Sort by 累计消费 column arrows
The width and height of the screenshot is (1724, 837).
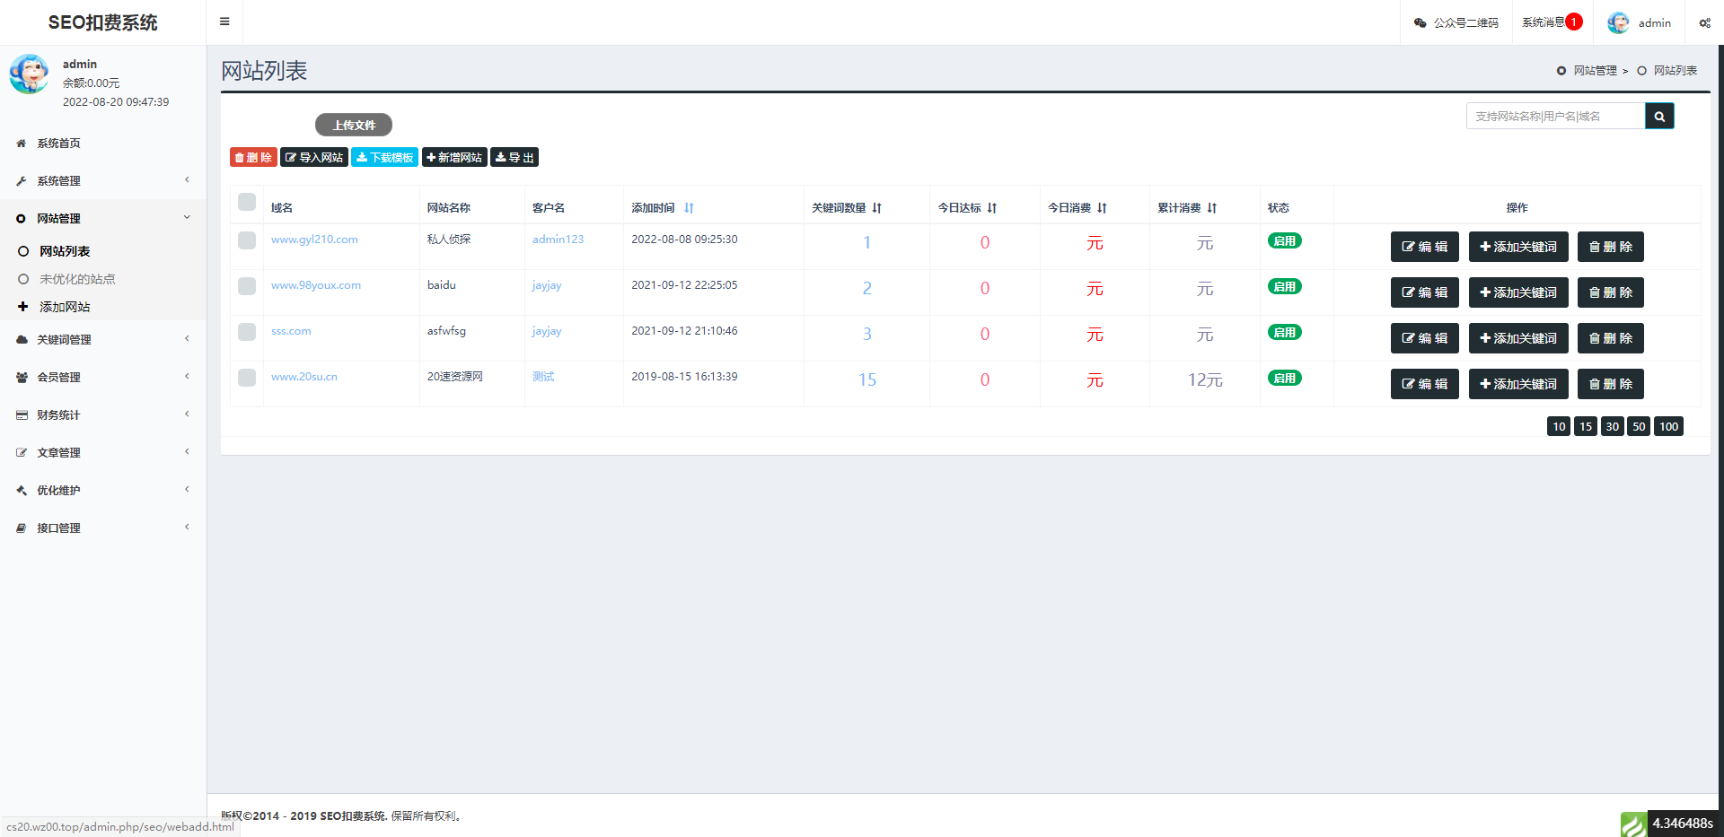(x=1212, y=207)
